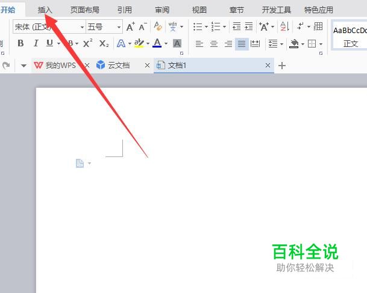Click paste options icon in document
Image resolution: width=367 pixels, height=293 pixels.
[80, 163]
